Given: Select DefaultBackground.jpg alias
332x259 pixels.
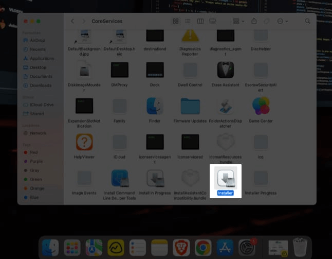Looking at the screenshot, I should click(x=84, y=37).
